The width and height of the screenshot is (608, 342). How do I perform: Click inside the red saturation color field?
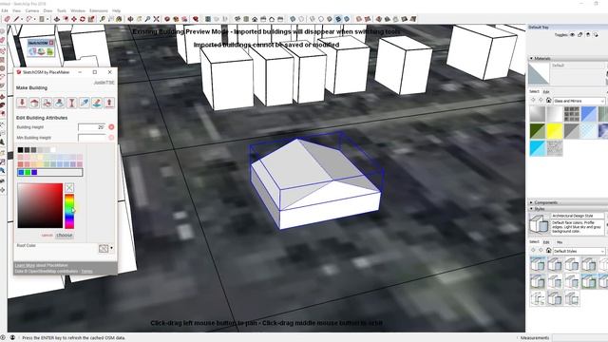click(40, 205)
